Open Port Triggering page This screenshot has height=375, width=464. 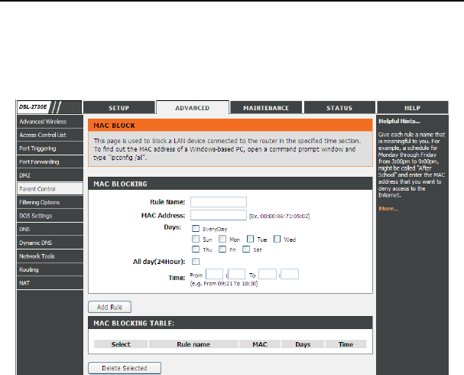[x=50, y=148]
